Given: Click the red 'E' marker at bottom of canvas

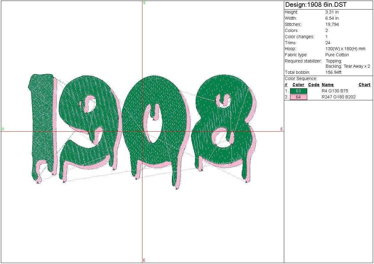Looking at the screenshot, I should click(x=144, y=260).
